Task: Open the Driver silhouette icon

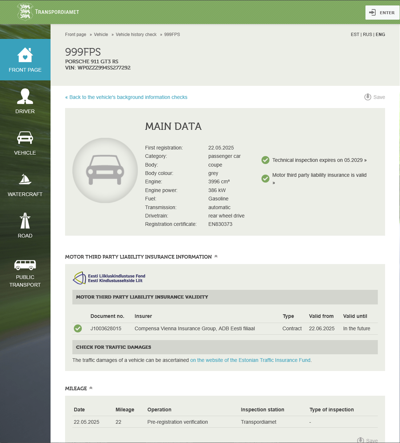Action: point(25,96)
